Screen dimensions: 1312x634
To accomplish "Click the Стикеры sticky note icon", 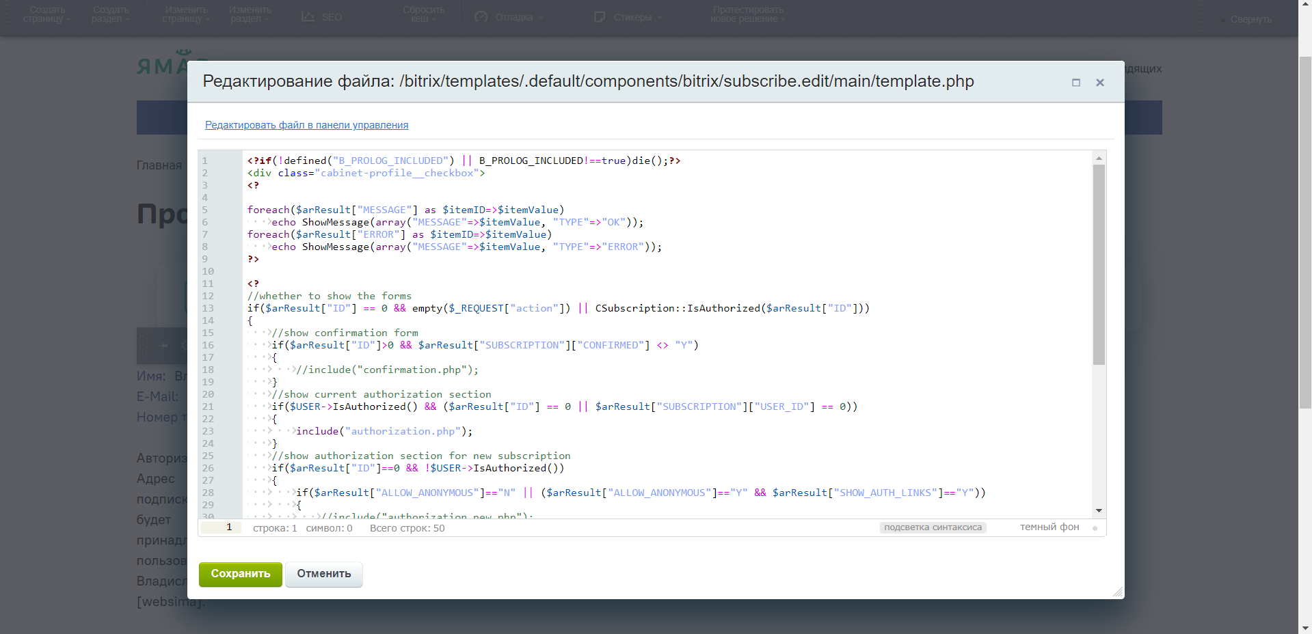I will pos(600,16).
